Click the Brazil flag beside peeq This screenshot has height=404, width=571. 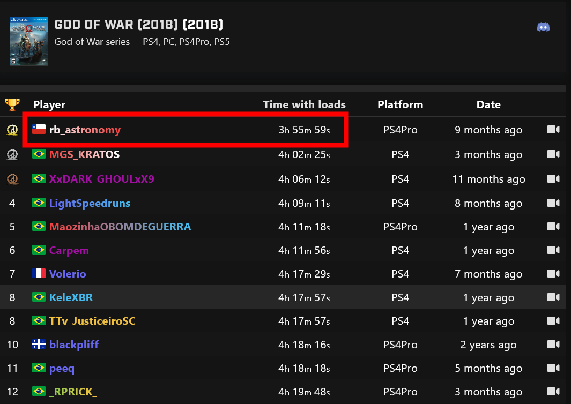pyautogui.click(x=39, y=368)
